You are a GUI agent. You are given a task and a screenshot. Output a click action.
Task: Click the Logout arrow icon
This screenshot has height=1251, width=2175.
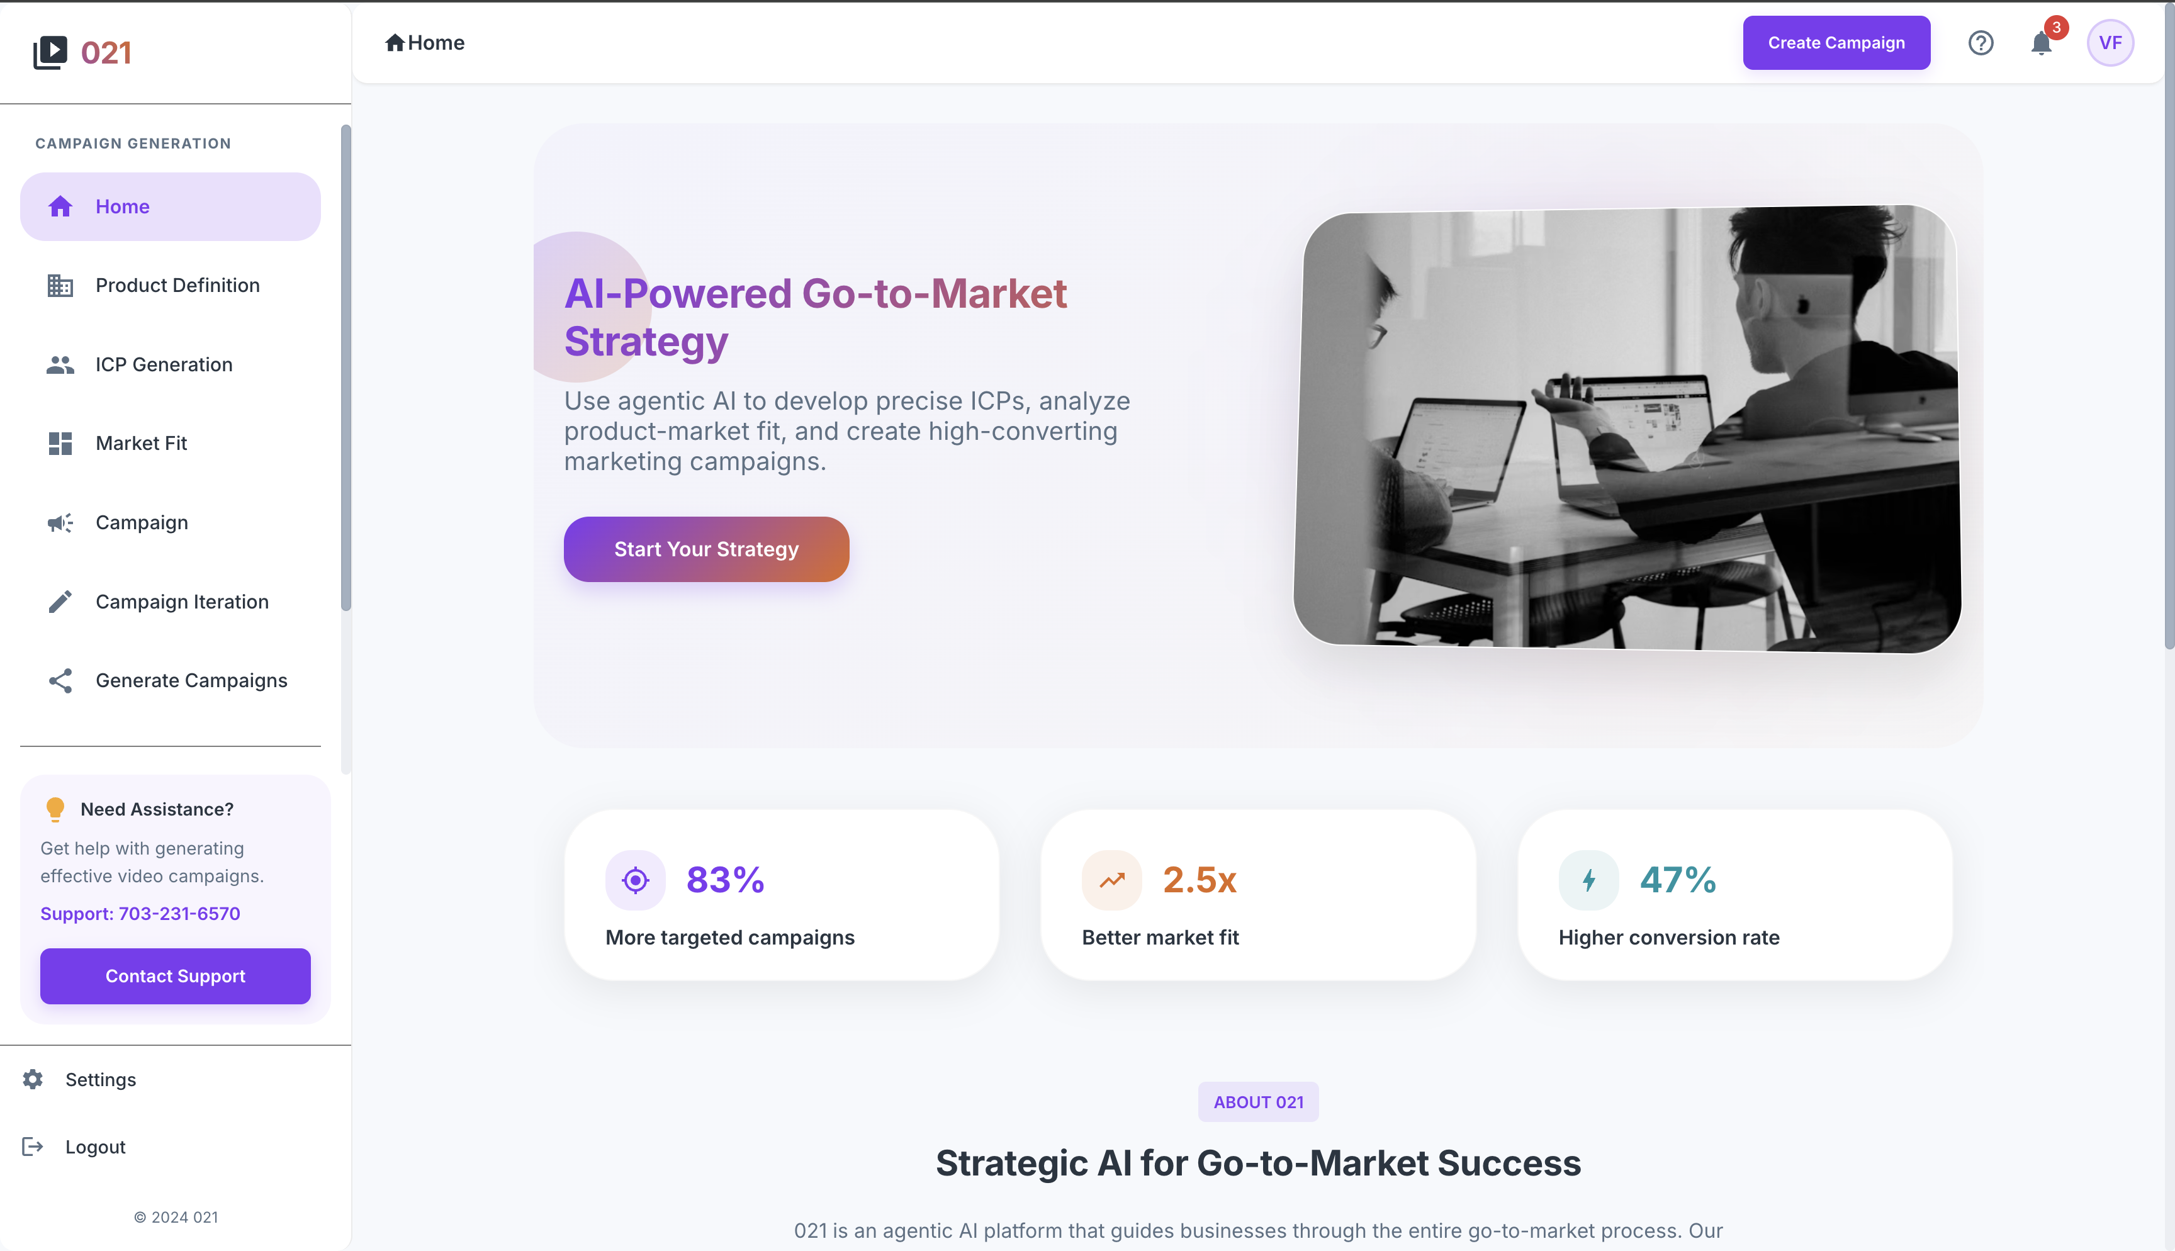pos(33,1146)
